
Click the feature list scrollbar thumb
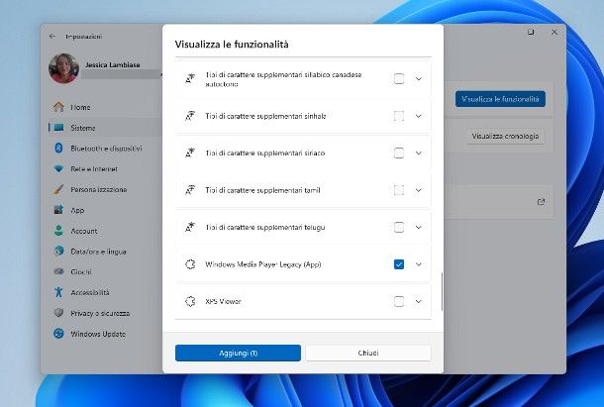442,292
